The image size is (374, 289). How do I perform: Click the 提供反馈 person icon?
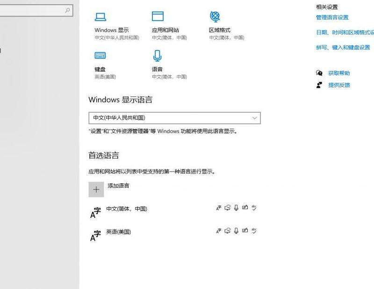coord(319,85)
